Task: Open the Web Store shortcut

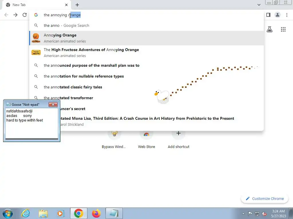Action: point(146,140)
